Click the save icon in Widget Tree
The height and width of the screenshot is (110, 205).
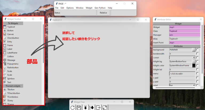pos(79,107)
